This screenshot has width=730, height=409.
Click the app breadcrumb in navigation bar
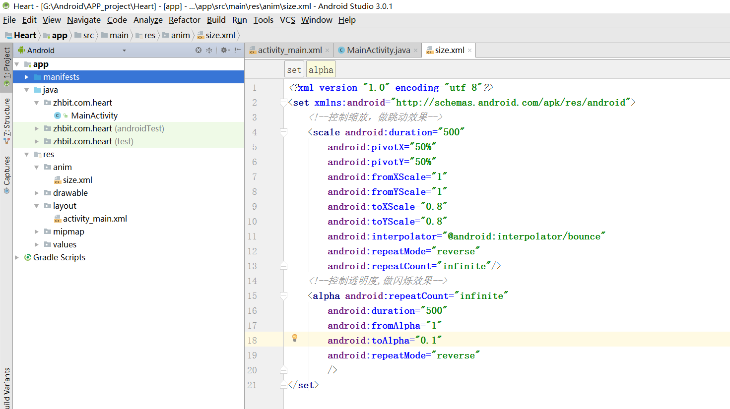coord(56,35)
